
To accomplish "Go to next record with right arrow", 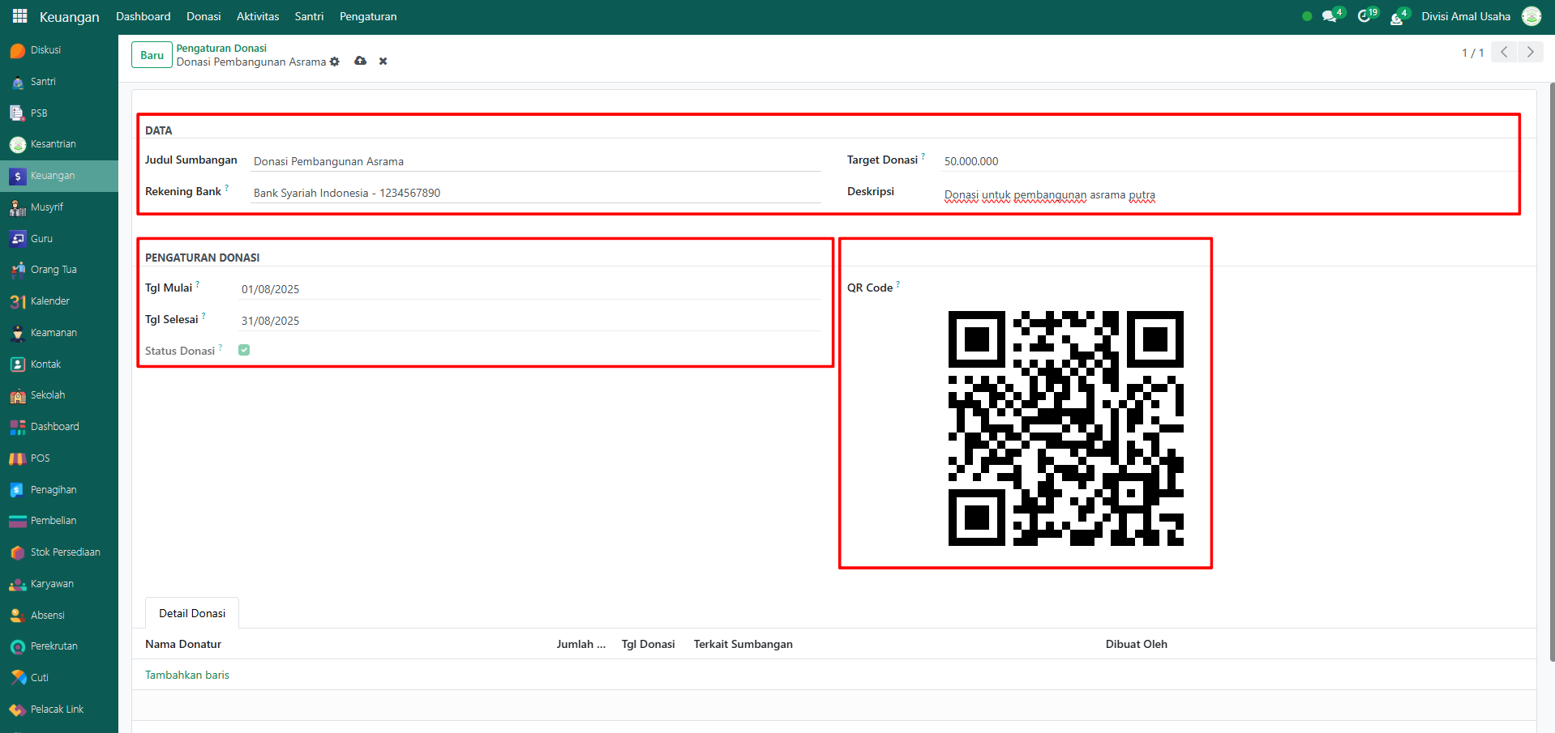I will click(1530, 52).
